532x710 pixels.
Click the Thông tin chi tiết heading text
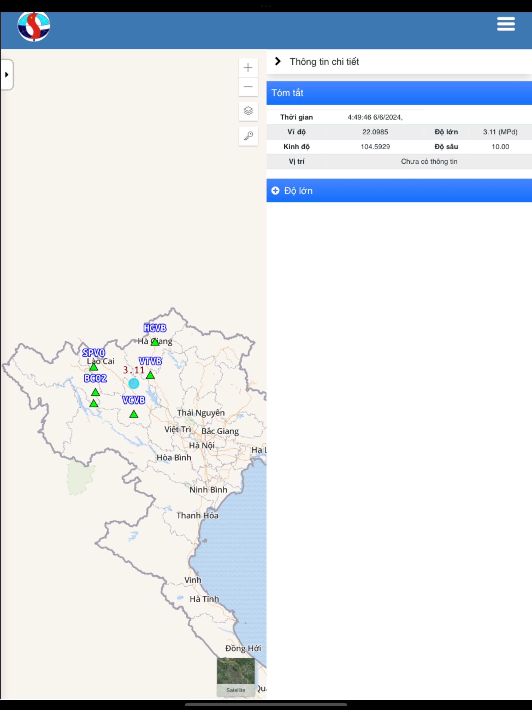[x=324, y=62]
